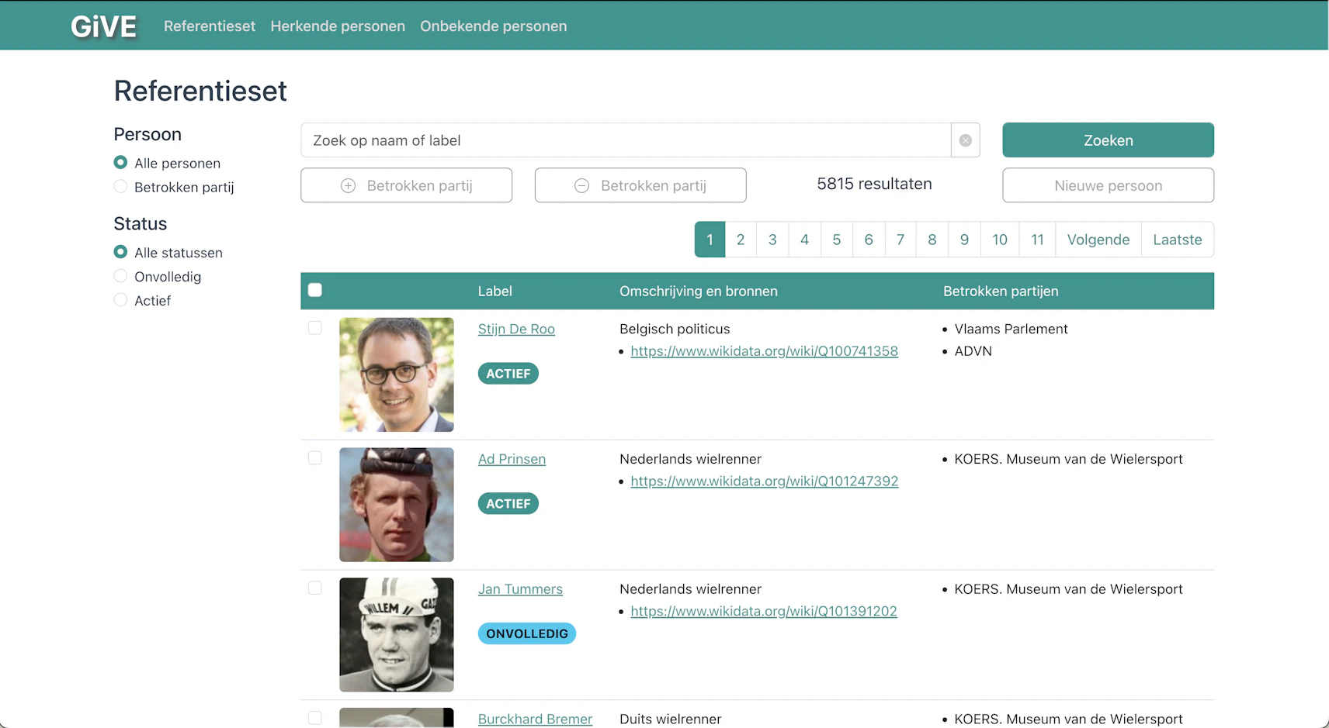Select the Ad Prinsen row checkbox

[x=314, y=458]
